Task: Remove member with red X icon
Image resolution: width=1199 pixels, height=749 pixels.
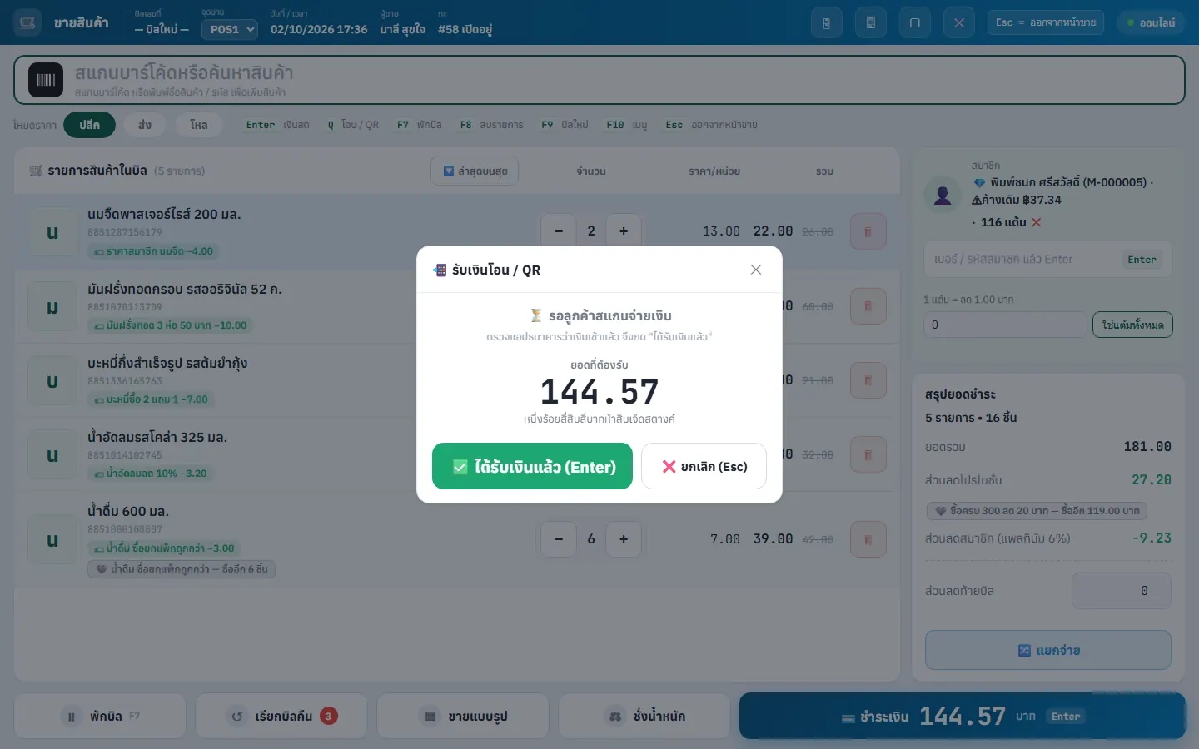Action: (x=1037, y=222)
